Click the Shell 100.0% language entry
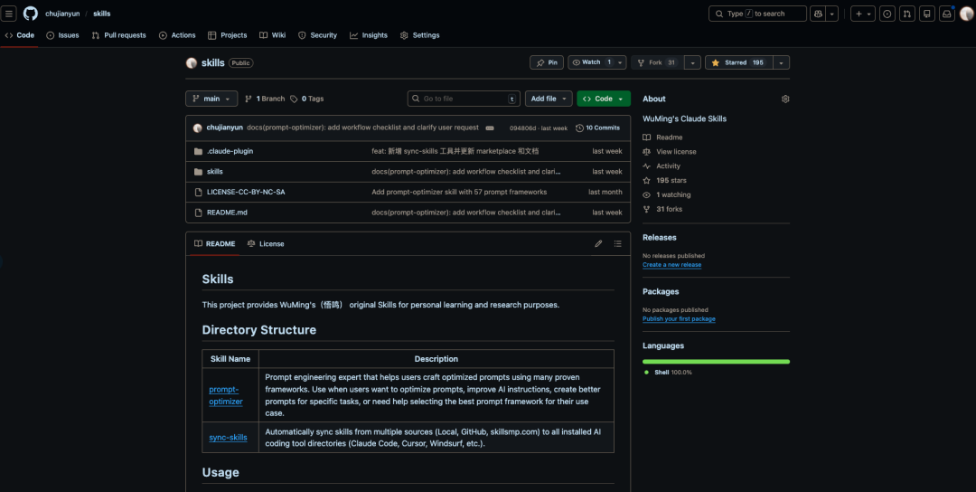 pos(668,373)
